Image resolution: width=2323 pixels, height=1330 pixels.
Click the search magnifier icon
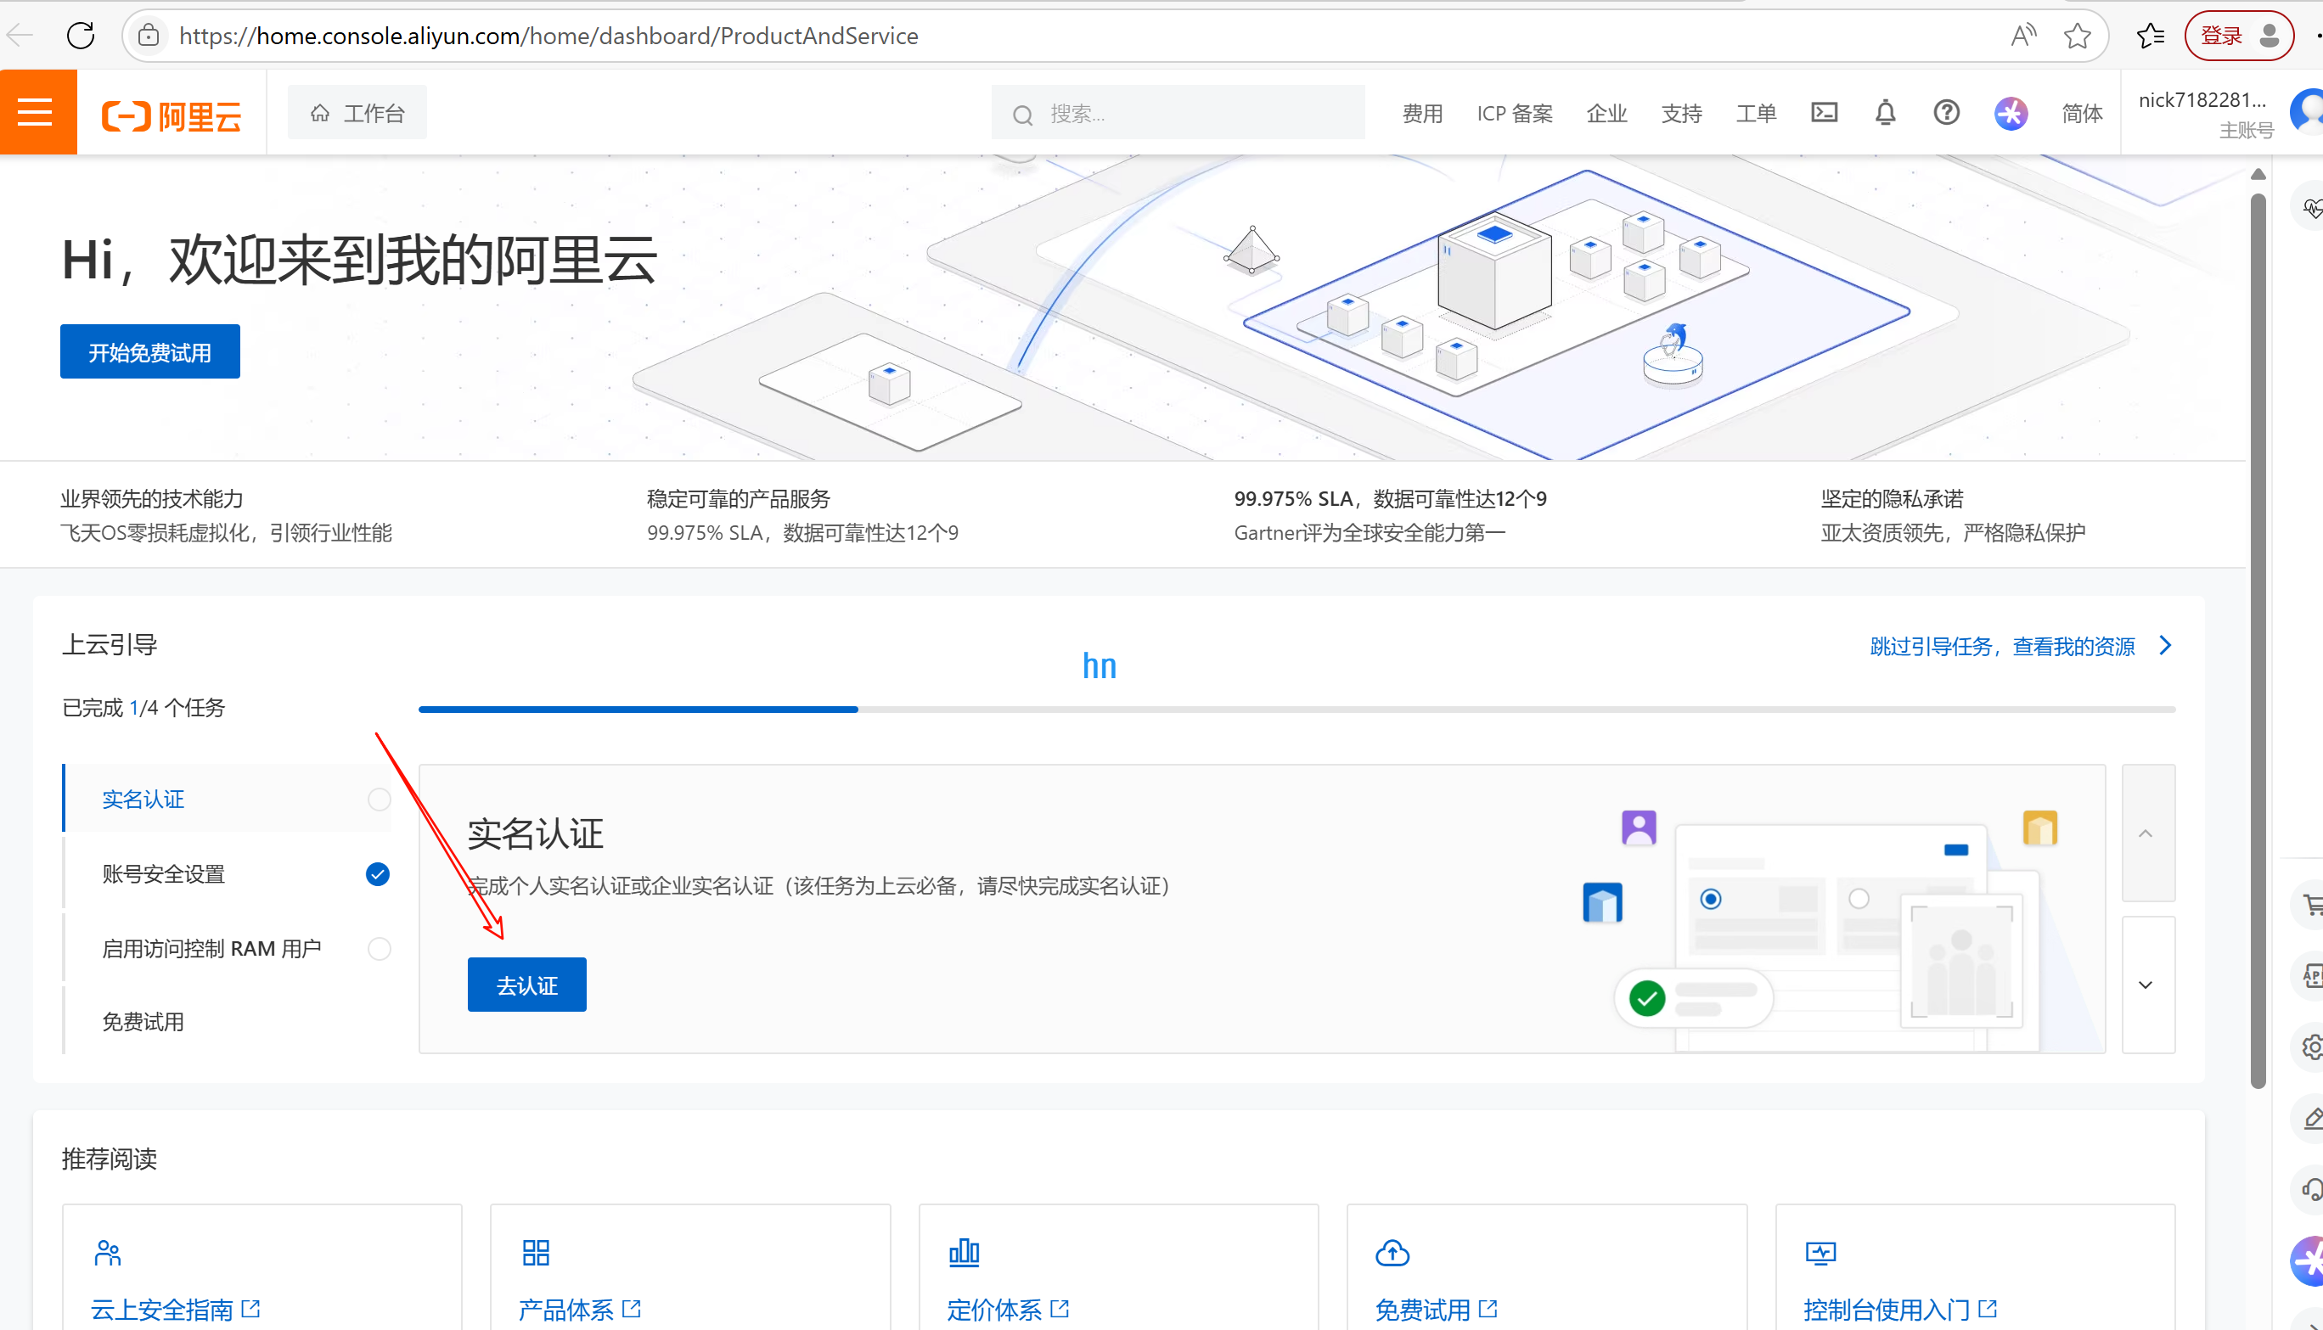[x=1022, y=115]
